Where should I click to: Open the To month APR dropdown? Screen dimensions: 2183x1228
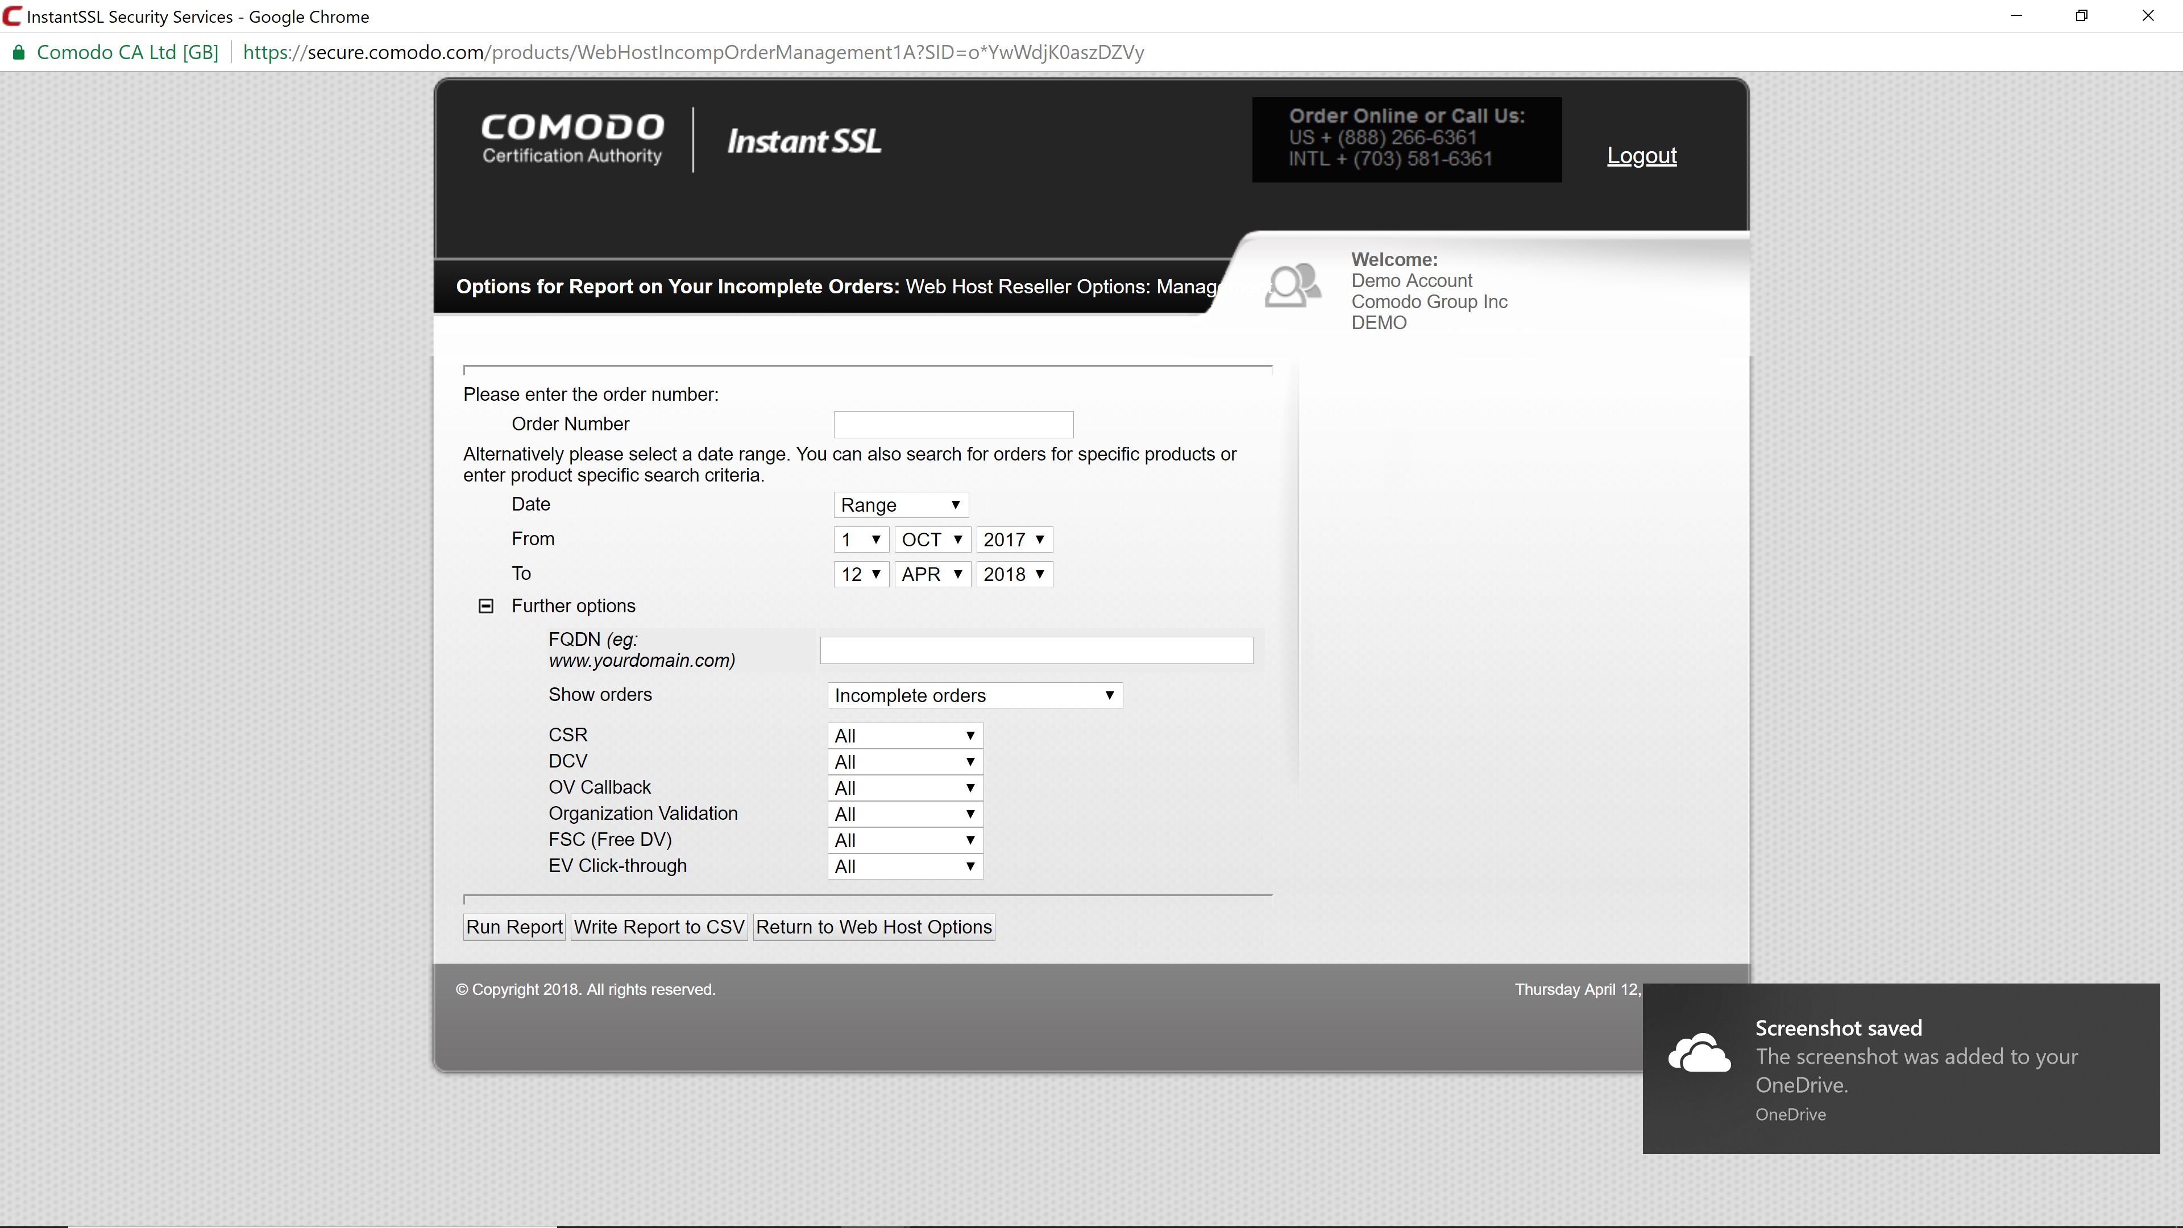click(x=932, y=575)
